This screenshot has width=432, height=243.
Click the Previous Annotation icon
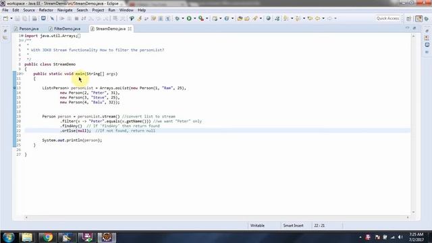coord(298,18)
